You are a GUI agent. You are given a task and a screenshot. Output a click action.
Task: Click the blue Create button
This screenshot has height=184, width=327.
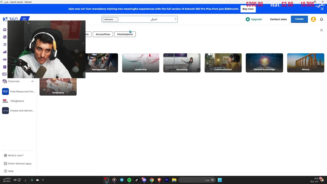pyautogui.click(x=299, y=19)
